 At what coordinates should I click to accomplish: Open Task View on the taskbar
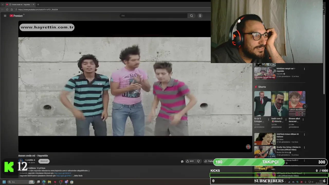(x=38, y=182)
